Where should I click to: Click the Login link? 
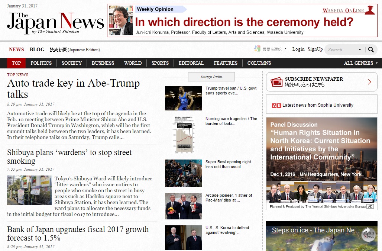298,49
